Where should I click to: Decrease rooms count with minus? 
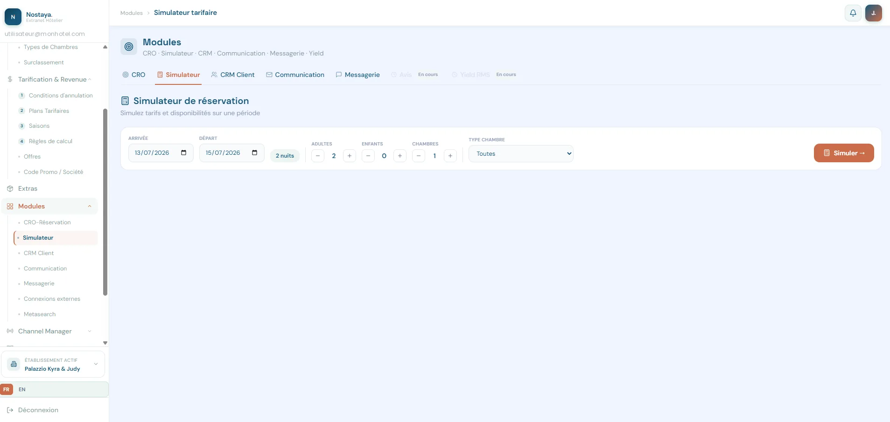(419, 156)
